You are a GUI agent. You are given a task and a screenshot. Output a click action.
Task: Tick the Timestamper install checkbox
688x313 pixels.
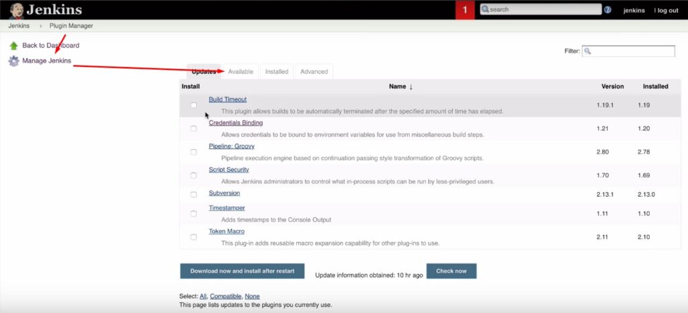pos(193,214)
